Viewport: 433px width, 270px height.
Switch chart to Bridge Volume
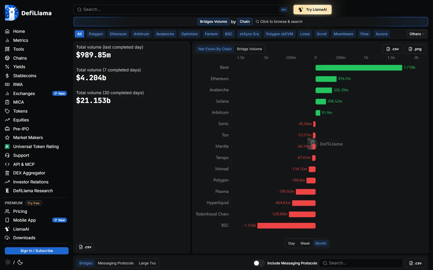coord(249,49)
